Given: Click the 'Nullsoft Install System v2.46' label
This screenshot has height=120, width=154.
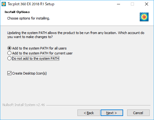Looking at the screenshot, I should pos(24,105).
